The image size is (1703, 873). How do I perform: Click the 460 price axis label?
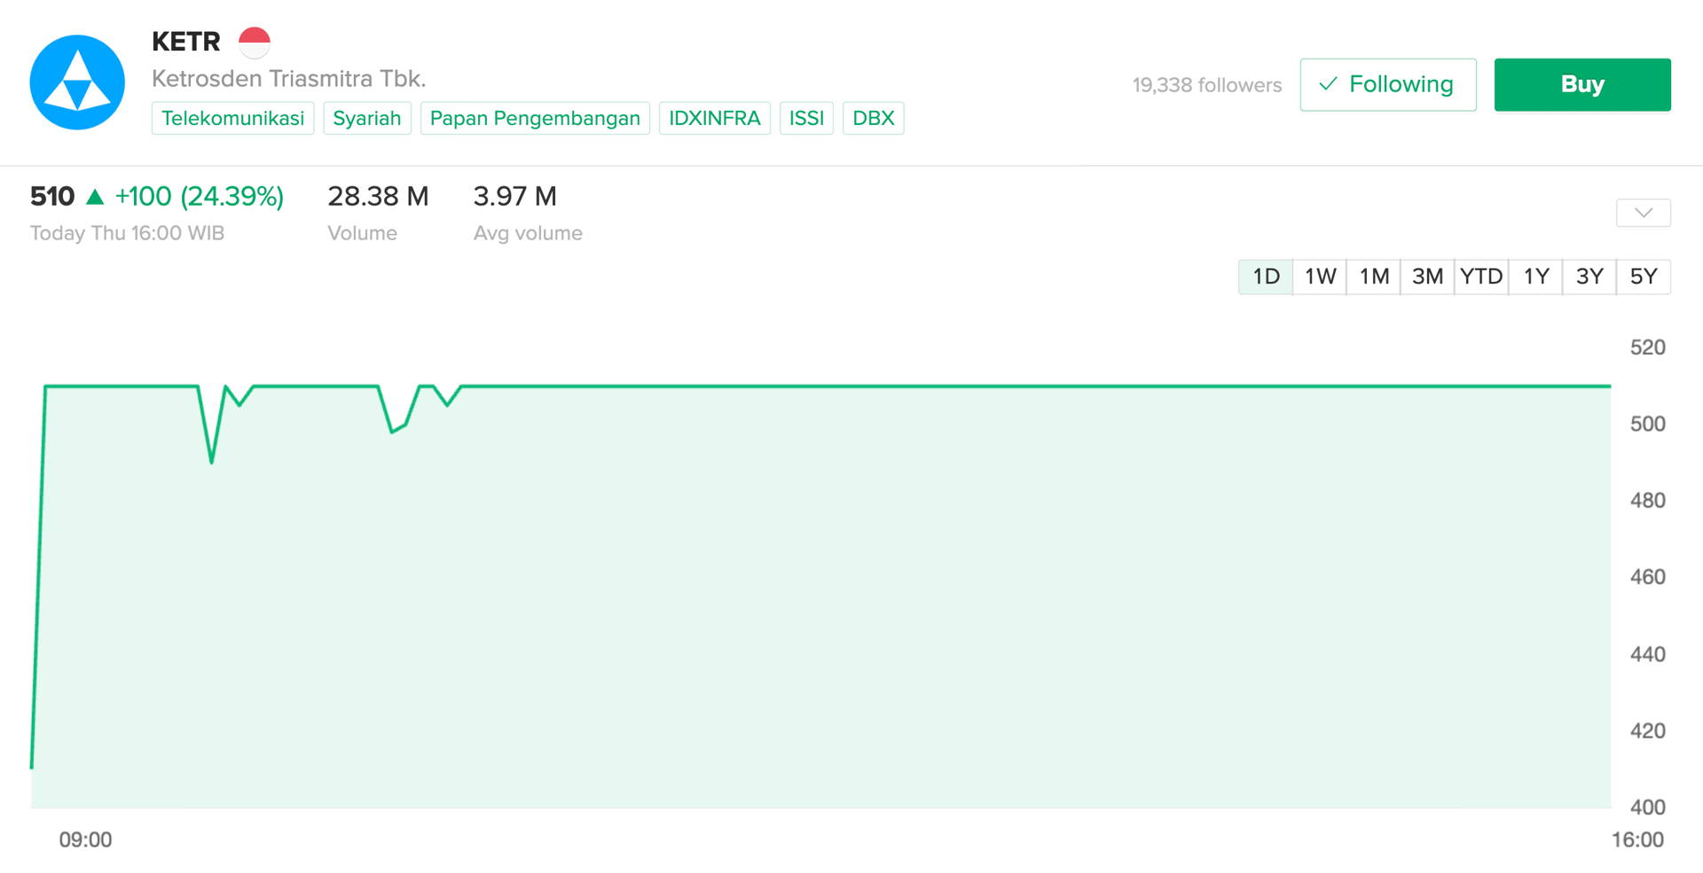point(1648,577)
